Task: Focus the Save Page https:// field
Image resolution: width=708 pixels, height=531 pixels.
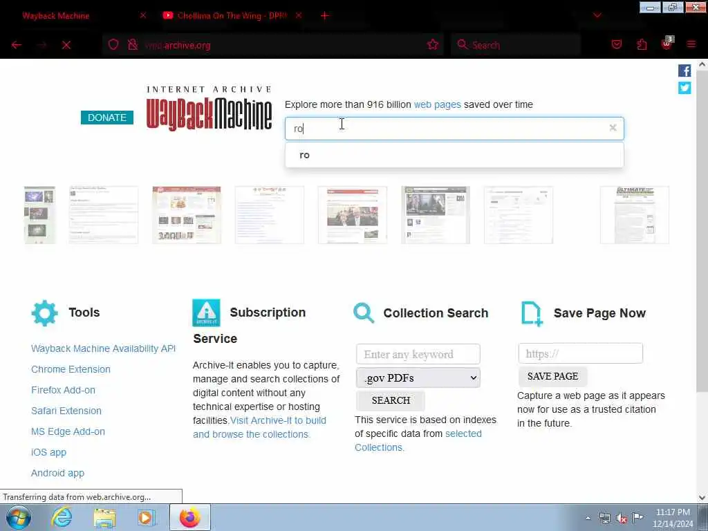Action: point(581,353)
